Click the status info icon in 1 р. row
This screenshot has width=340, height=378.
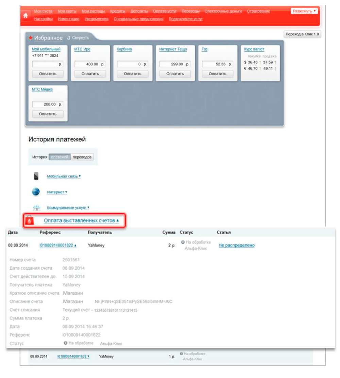[x=181, y=354]
